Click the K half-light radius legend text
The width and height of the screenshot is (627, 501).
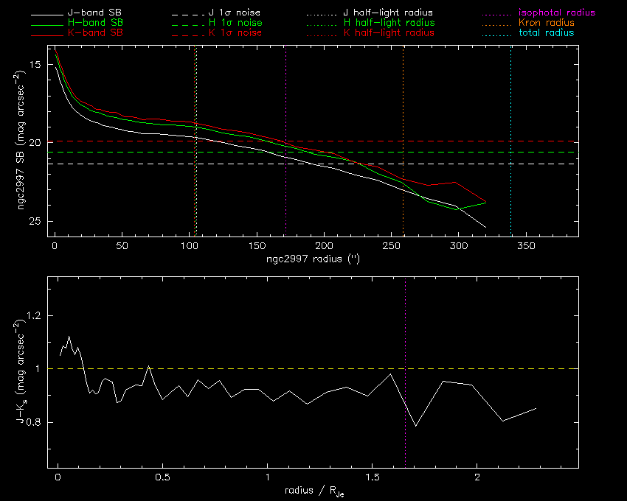tap(389, 33)
